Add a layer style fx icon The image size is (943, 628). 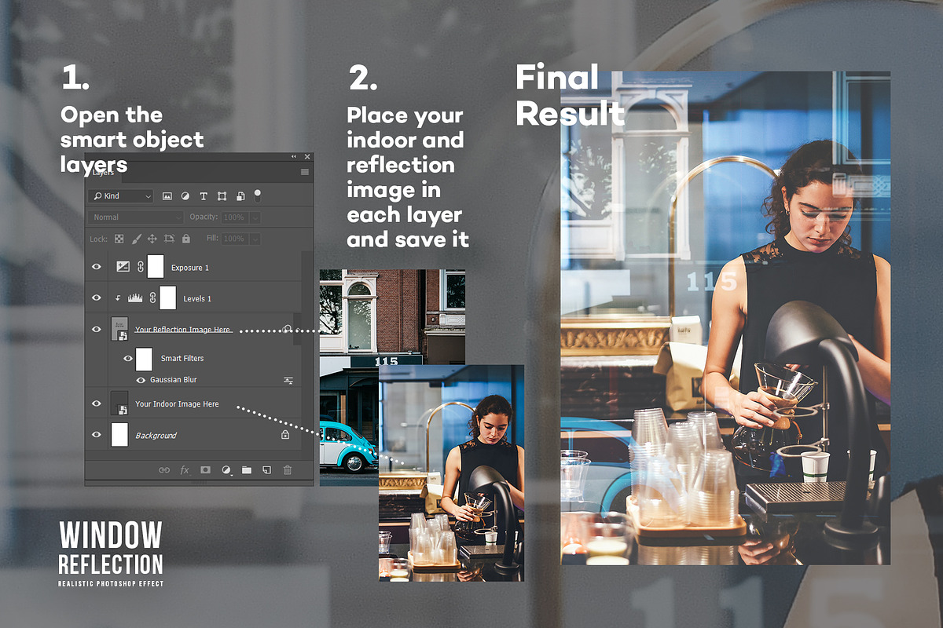[x=185, y=469]
